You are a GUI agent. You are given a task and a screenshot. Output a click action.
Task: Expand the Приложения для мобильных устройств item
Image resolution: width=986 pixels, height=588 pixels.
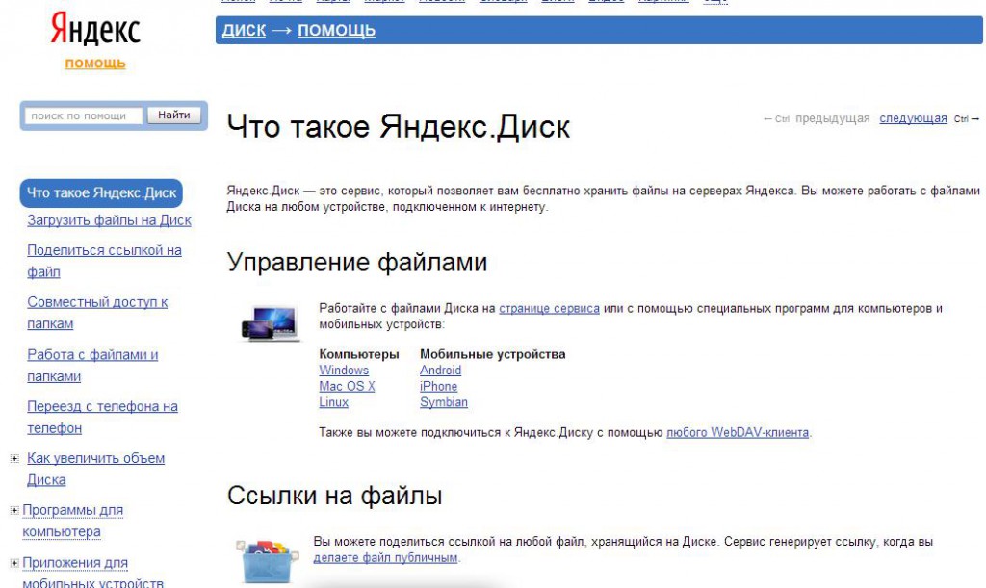tap(14, 563)
